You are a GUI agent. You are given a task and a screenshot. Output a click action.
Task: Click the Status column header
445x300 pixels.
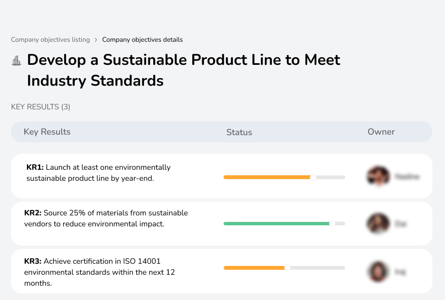[239, 132]
